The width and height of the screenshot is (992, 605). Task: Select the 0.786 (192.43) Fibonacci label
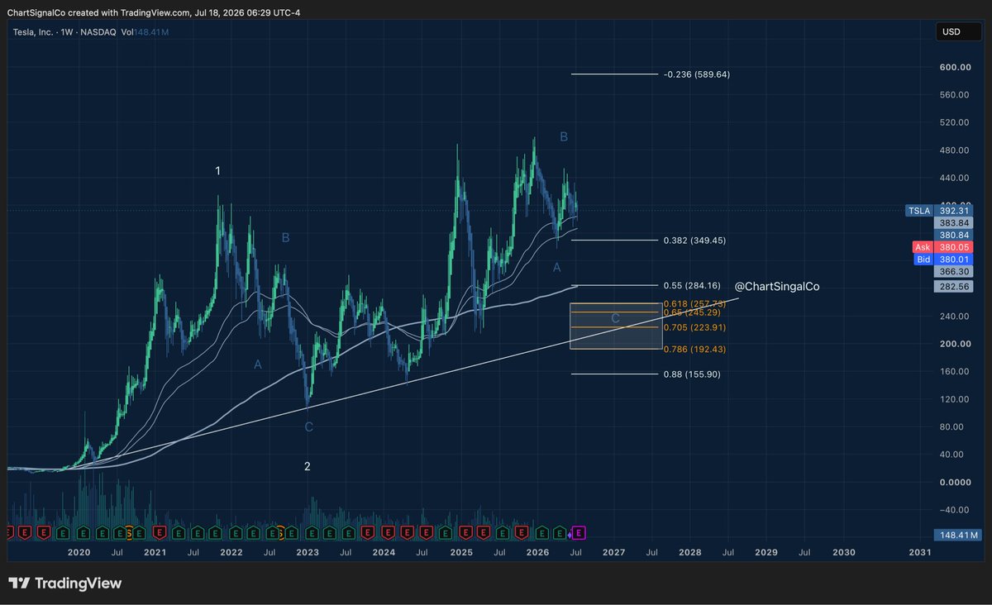coord(694,350)
